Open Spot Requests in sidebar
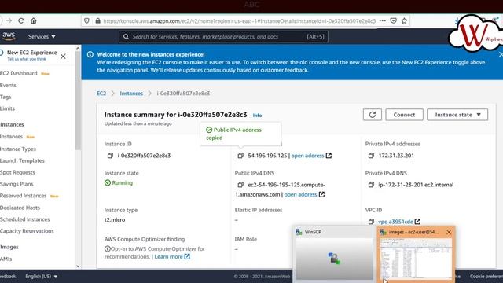503x283 pixels. (17, 173)
